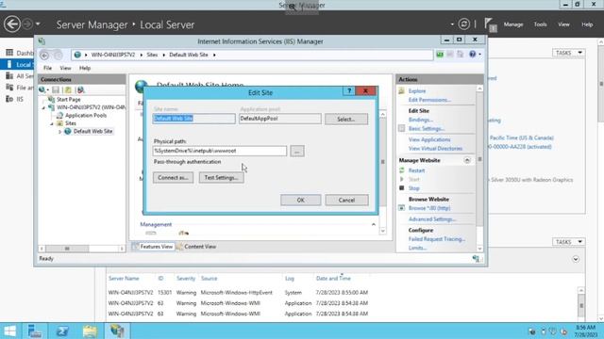Click the green refresh page icon in IIS toolbar
Image resolution: width=604 pixels, height=339 pixels.
coord(440,55)
